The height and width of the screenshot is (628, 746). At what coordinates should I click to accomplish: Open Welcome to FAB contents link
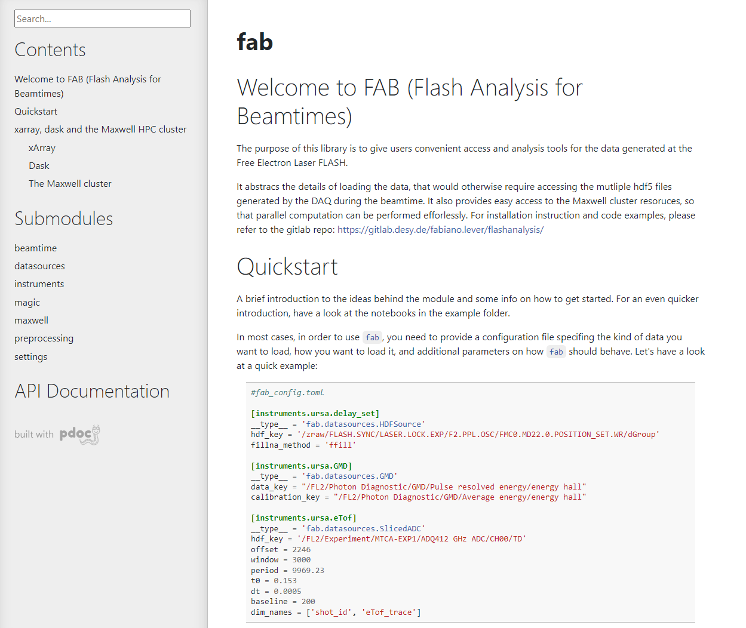click(87, 86)
